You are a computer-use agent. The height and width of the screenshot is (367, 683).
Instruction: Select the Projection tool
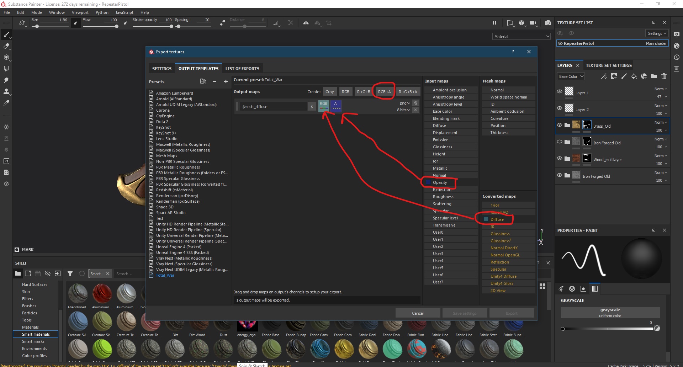coord(6,57)
